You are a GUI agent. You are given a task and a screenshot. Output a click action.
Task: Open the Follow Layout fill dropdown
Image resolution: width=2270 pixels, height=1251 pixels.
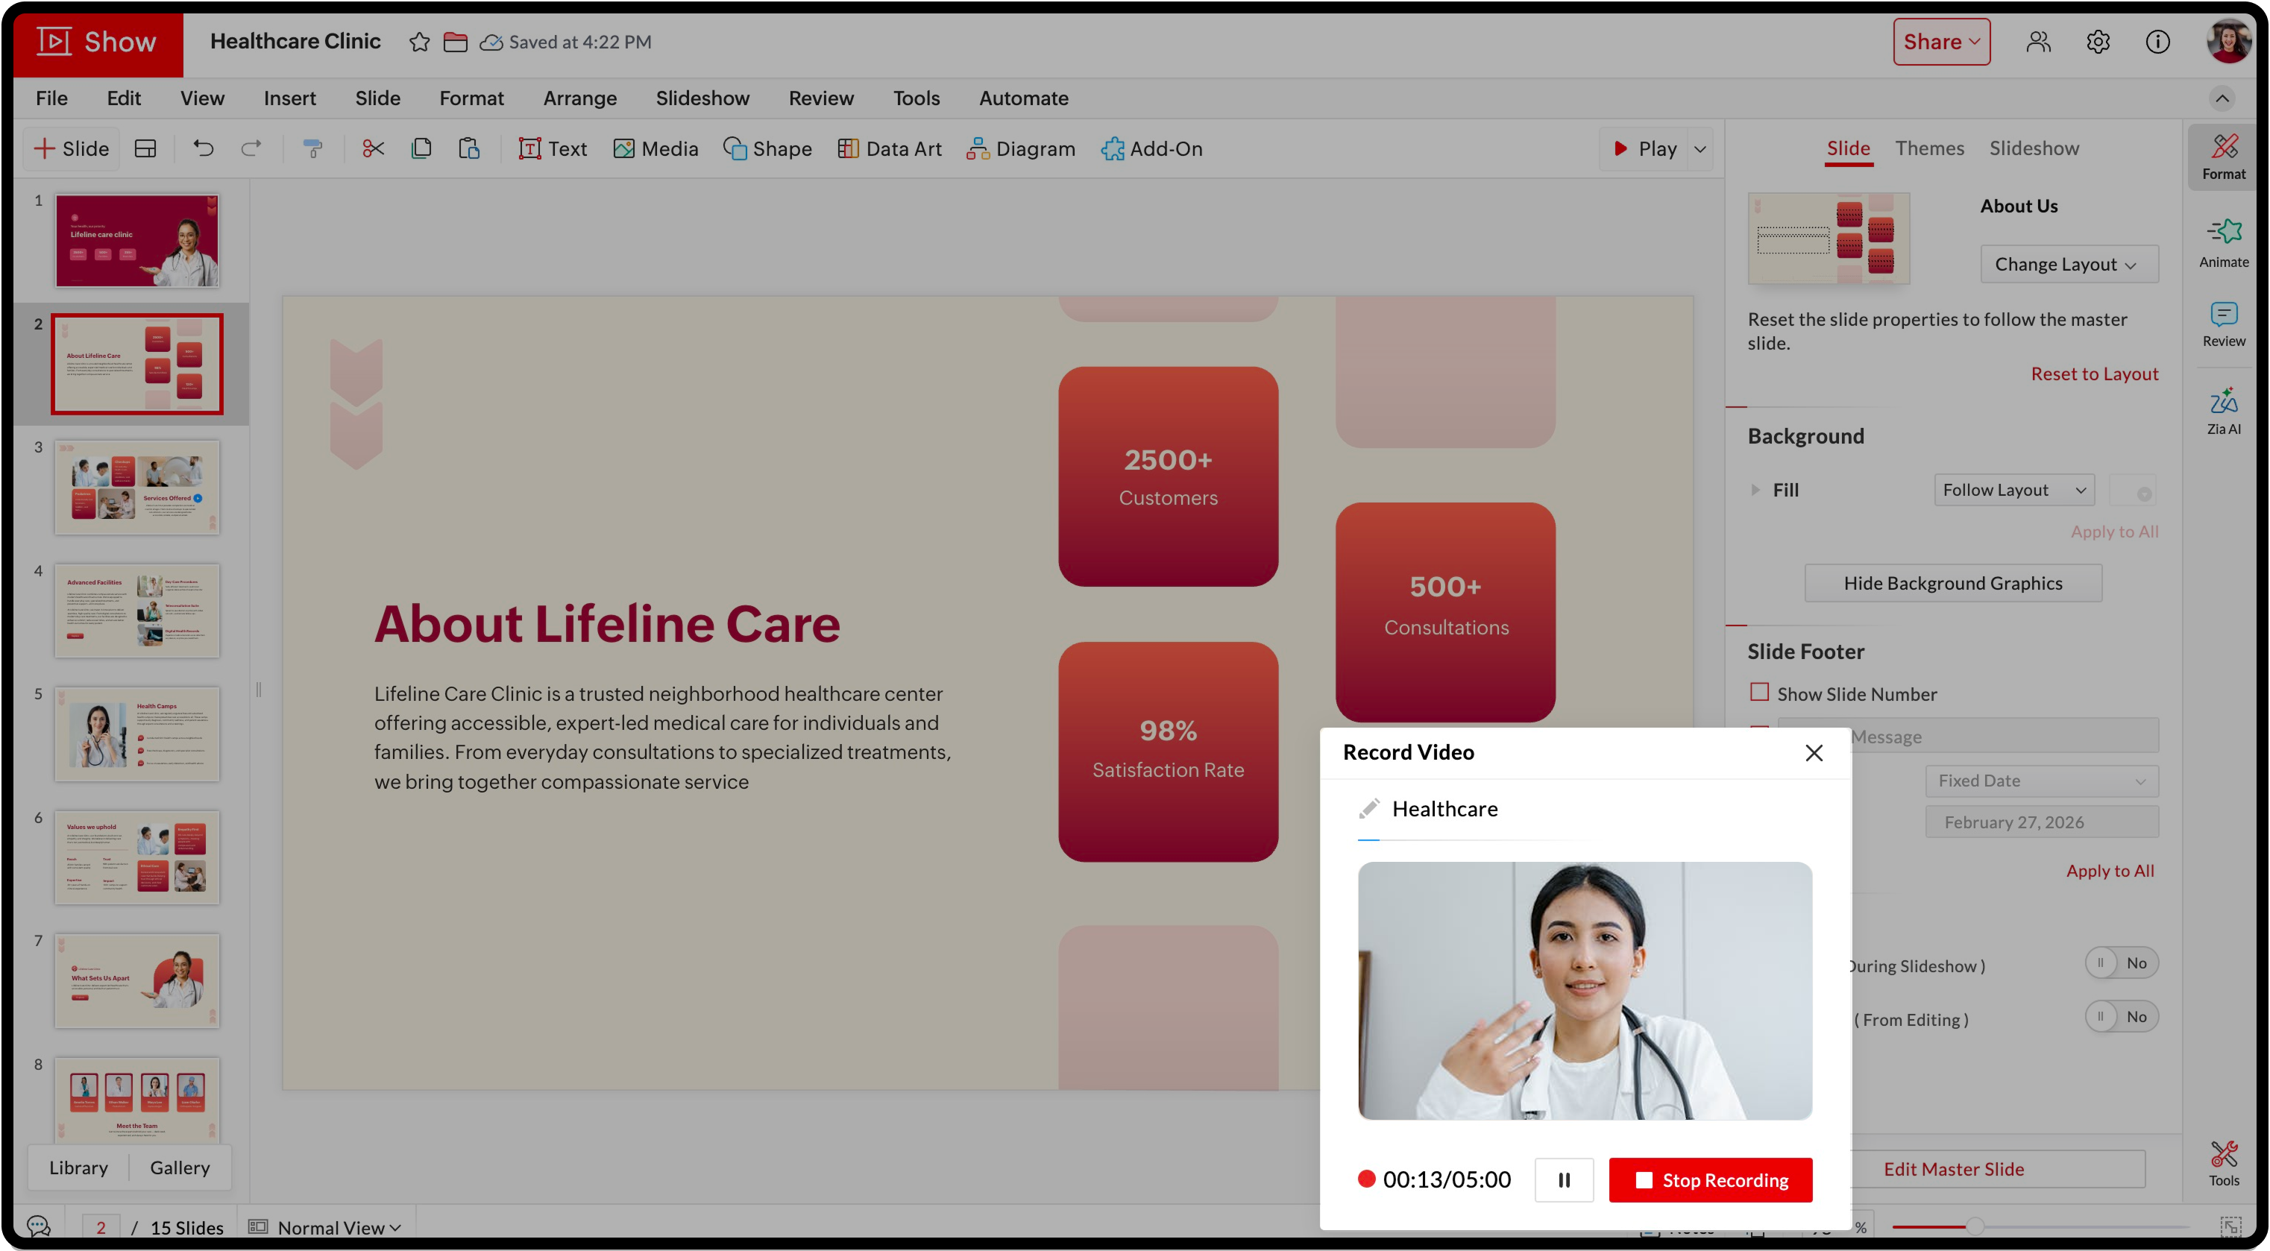pos(2013,490)
